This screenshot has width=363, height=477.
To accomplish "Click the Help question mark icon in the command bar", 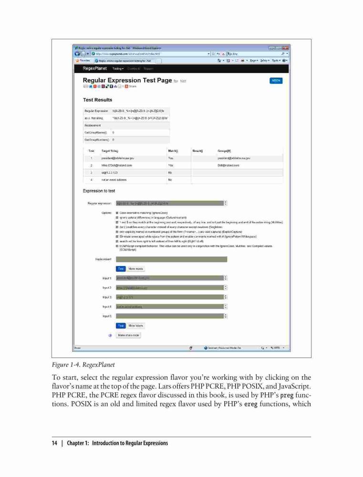I will point(284,61).
